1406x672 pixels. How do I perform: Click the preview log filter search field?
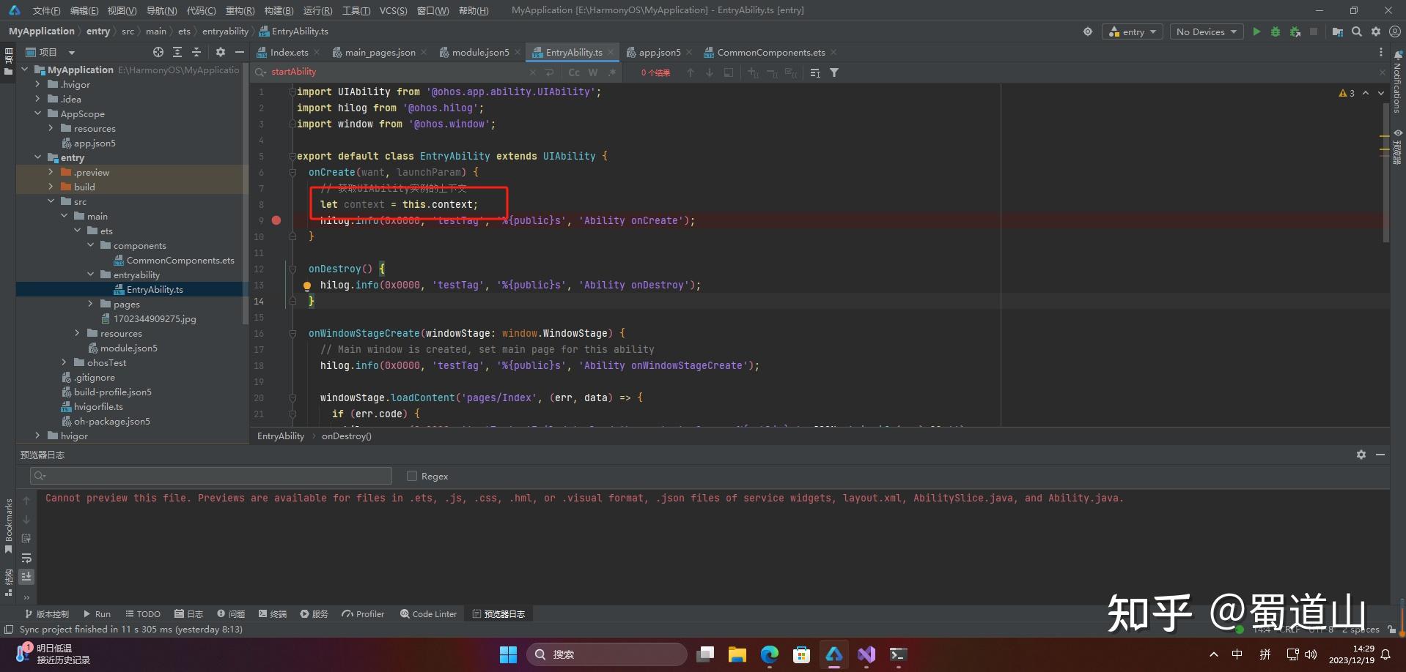(x=211, y=476)
